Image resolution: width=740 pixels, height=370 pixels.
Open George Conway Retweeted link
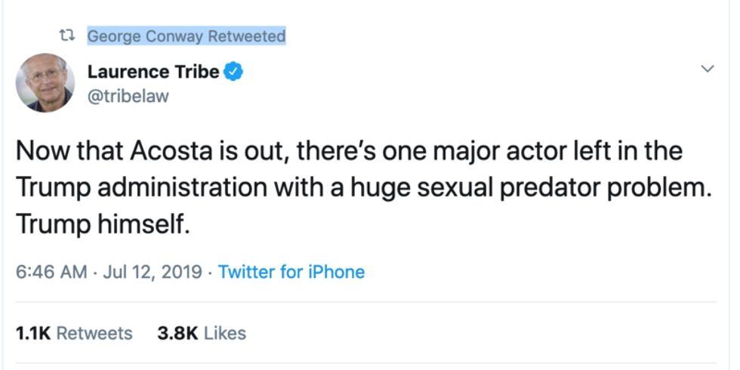tap(186, 36)
